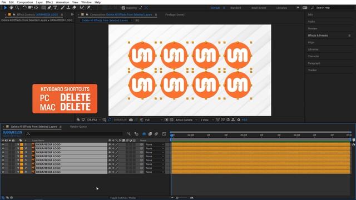Open the 1 View layout dropdown
Viewport: 356px width, 200px height.
206,120
